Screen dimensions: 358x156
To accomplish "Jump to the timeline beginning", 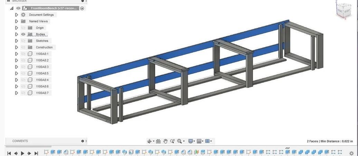I will point(9,153).
